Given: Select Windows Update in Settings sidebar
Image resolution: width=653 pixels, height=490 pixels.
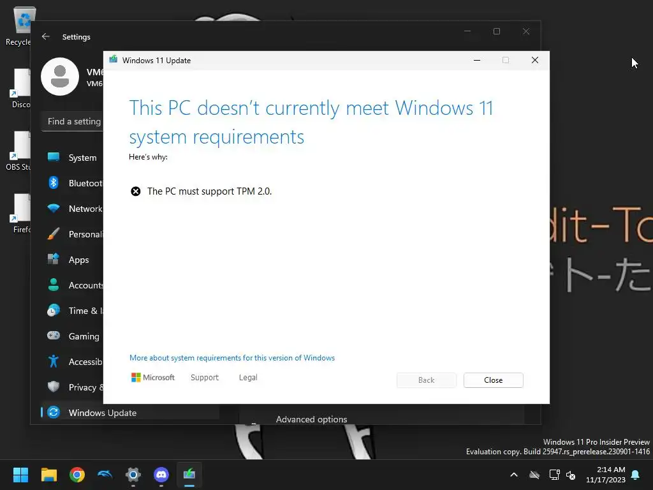Looking at the screenshot, I should pyautogui.click(x=130, y=413).
